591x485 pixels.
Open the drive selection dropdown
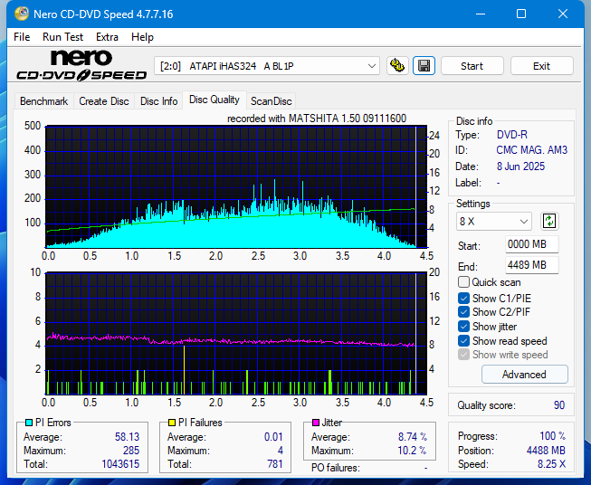(268, 66)
